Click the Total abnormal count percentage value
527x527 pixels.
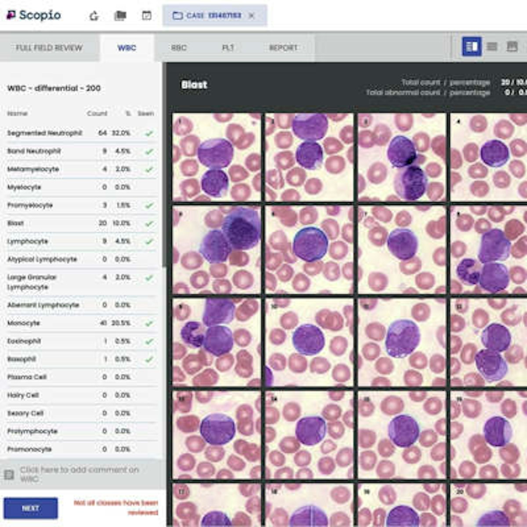pyautogui.click(x=515, y=93)
